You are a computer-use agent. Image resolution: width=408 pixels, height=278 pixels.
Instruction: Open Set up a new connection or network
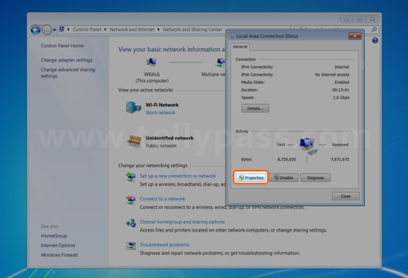(x=178, y=176)
